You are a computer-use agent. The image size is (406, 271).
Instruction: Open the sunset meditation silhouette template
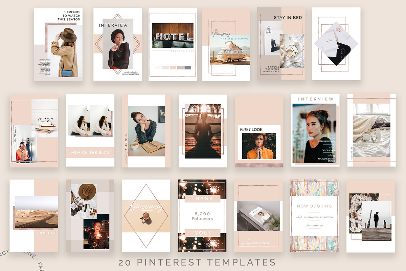coord(203,131)
